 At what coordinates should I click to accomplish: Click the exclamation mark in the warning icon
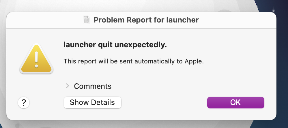tap(36, 60)
